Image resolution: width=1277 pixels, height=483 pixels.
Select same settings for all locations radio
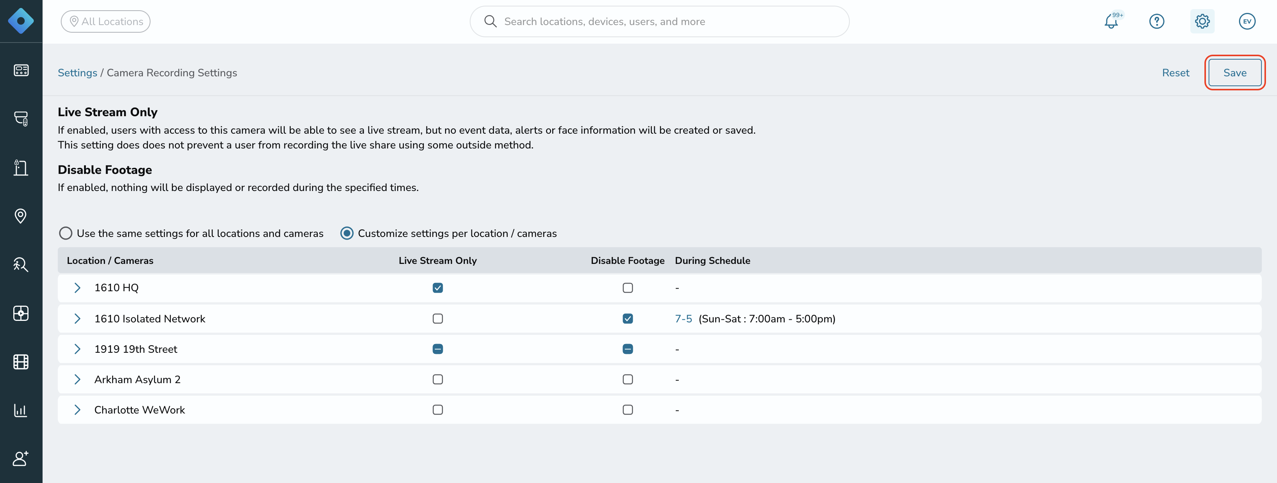(x=65, y=233)
